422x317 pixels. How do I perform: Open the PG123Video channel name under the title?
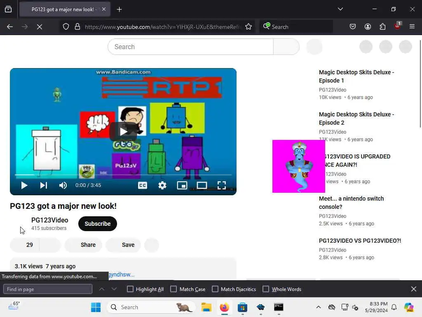coord(49,220)
